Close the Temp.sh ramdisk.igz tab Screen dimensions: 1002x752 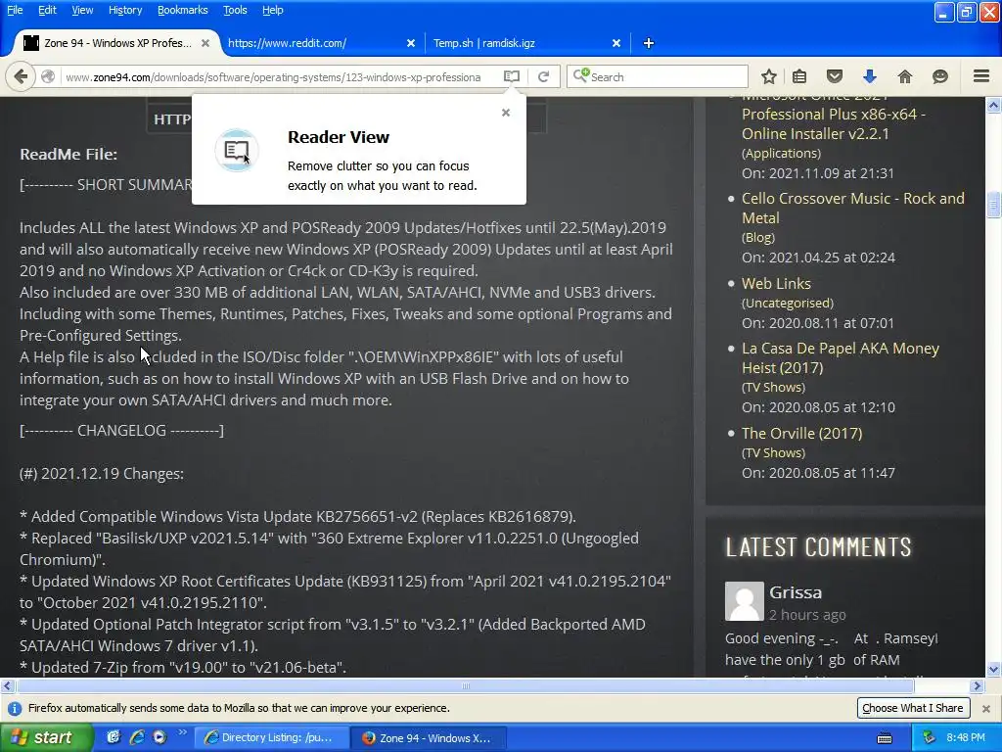pyautogui.click(x=616, y=43)
